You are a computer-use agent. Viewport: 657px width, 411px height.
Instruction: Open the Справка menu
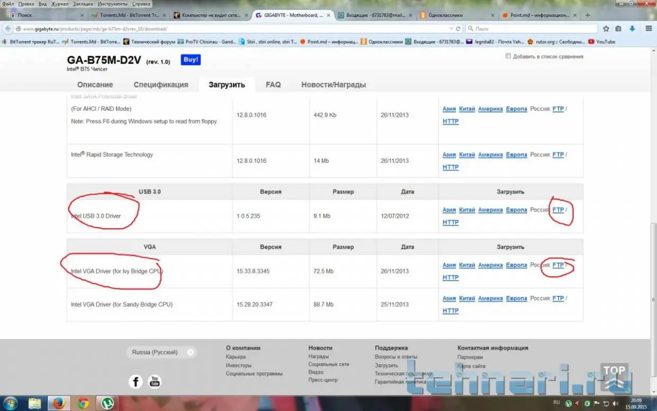click(141, 4)
